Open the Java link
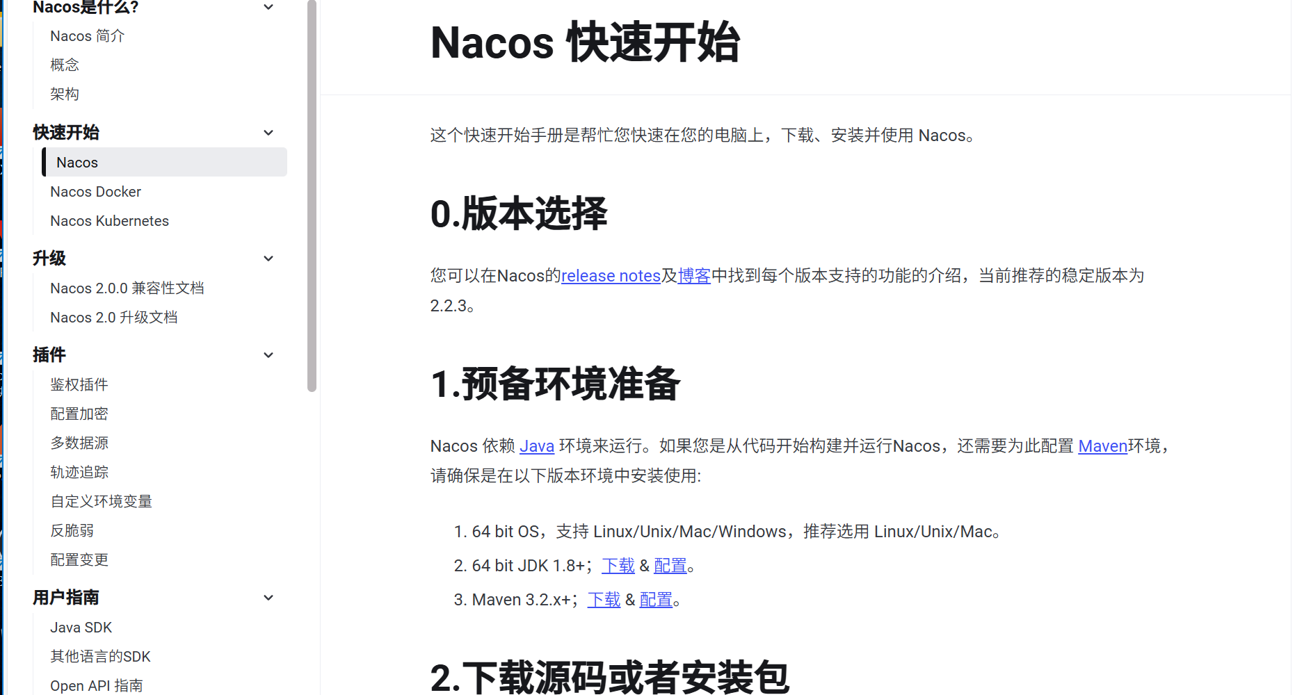The width and height of the screenshot is (1304, 695). tap(537, 446)
